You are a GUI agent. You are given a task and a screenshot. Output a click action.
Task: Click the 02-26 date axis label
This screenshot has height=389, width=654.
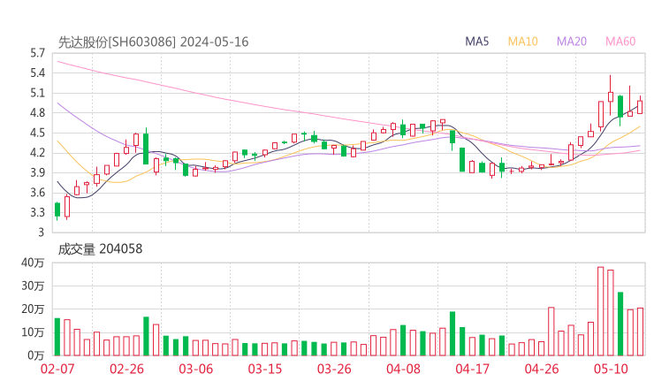tap(126, 369)
